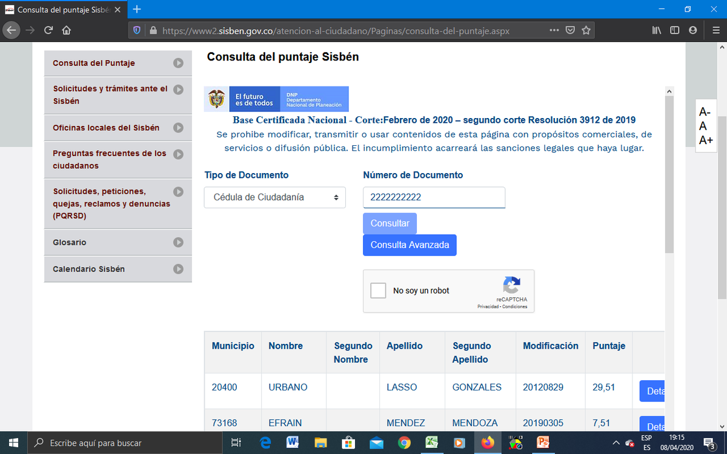Switch to Excel from taskbar

pyautogui.click(x=432, y=443)
